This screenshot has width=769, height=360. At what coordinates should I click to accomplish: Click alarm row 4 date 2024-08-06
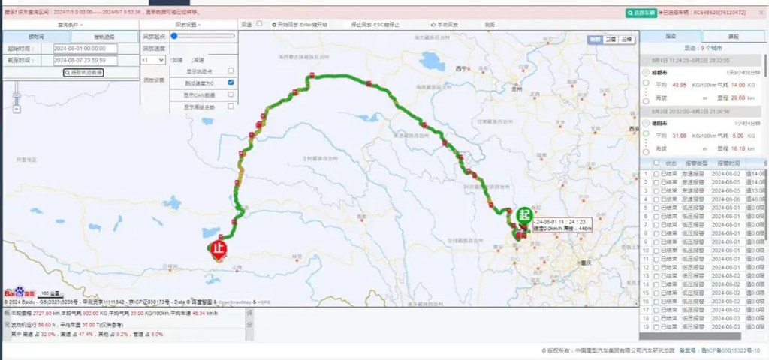click(x=726, y=199)
